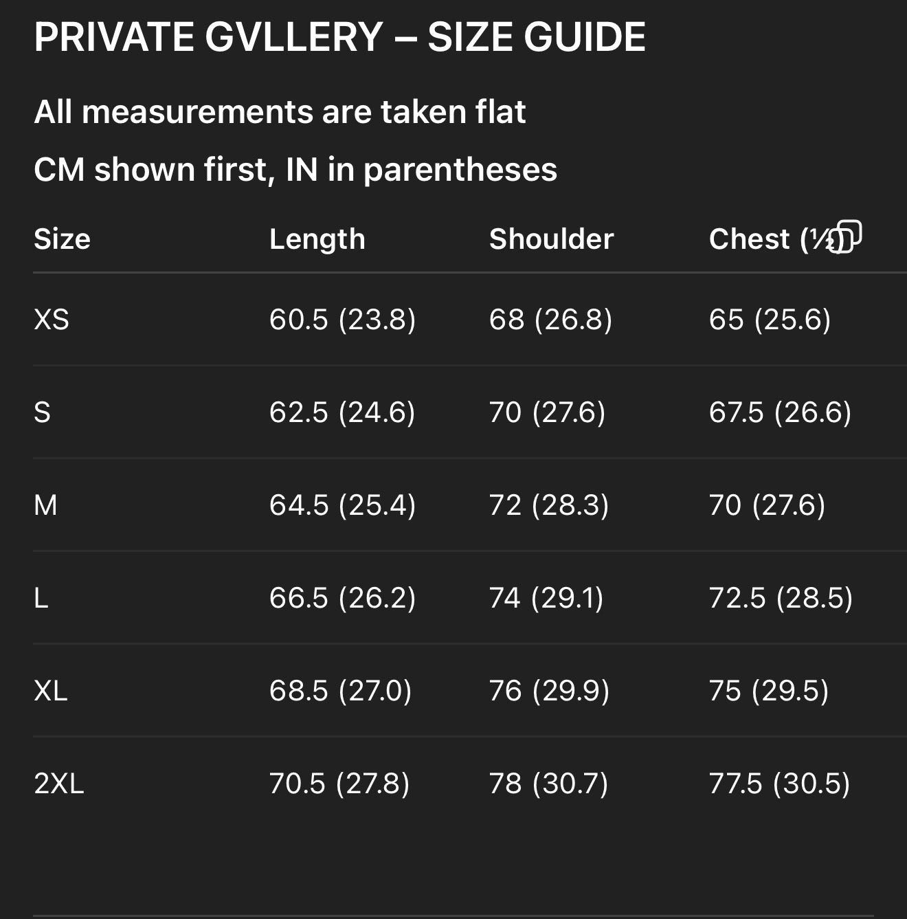Click the L length value 66.5 (26.2)
The width and height of the screenshot is (907, 919).
click(x=342, y=598)
